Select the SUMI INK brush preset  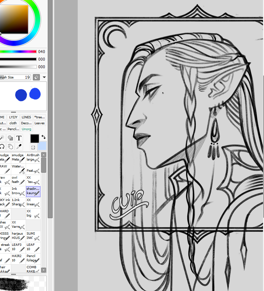pyautogui.click(x=33, y=236)
